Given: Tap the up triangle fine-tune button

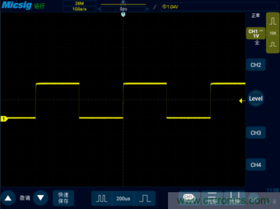Looking at the screenshot, I should click(8, 198).
